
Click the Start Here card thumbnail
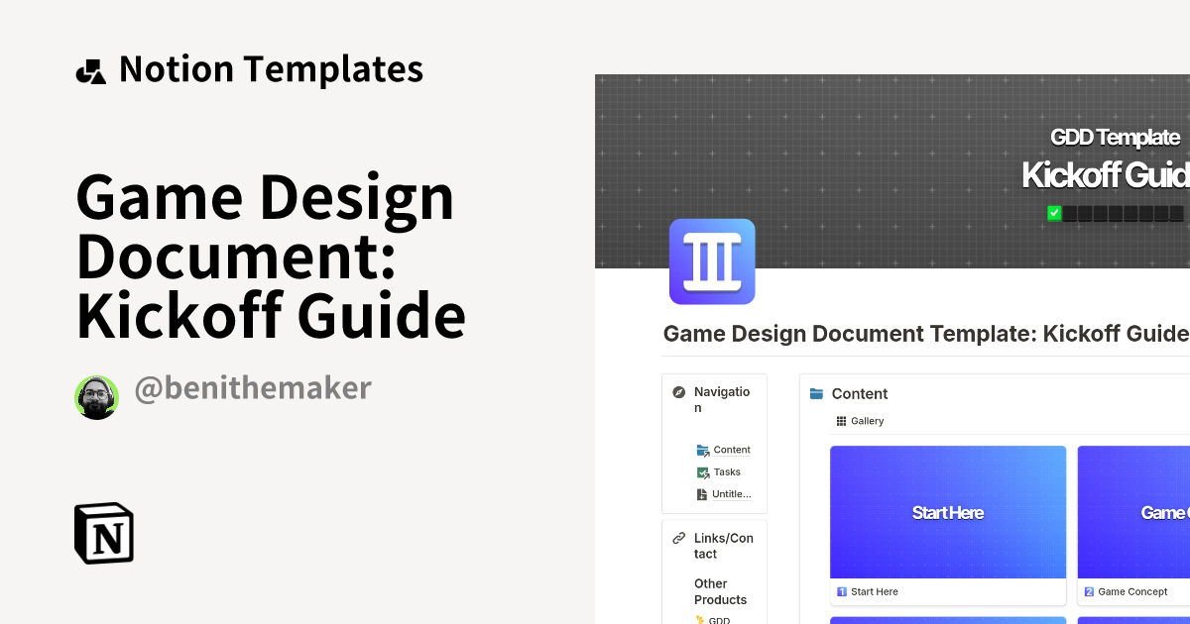pyautogui.click(x=947, y=512)
